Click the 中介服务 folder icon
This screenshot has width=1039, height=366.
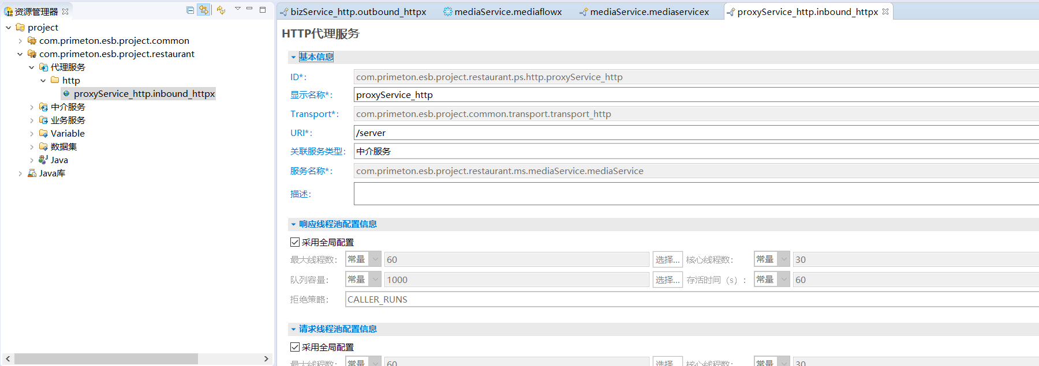(x=43, y=107)
